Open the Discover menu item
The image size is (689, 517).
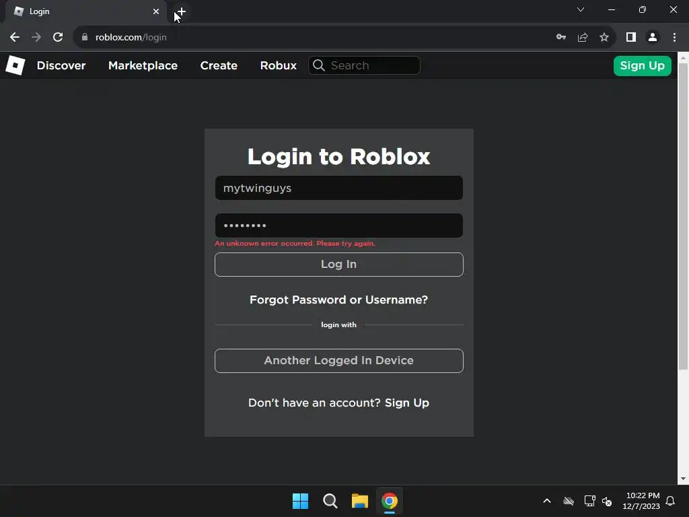click(x=61, y=65)
